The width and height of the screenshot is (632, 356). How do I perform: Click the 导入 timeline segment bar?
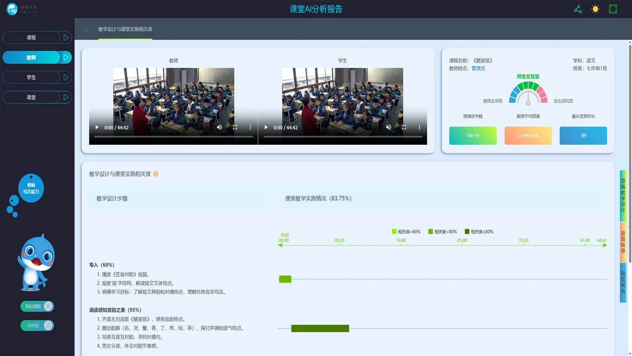tap(285, 279)
